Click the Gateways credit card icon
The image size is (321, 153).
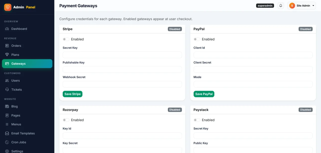point(7,64)
